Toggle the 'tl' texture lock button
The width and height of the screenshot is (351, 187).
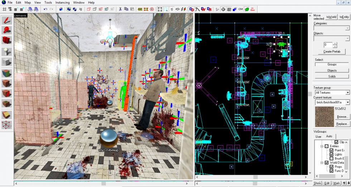172,9
